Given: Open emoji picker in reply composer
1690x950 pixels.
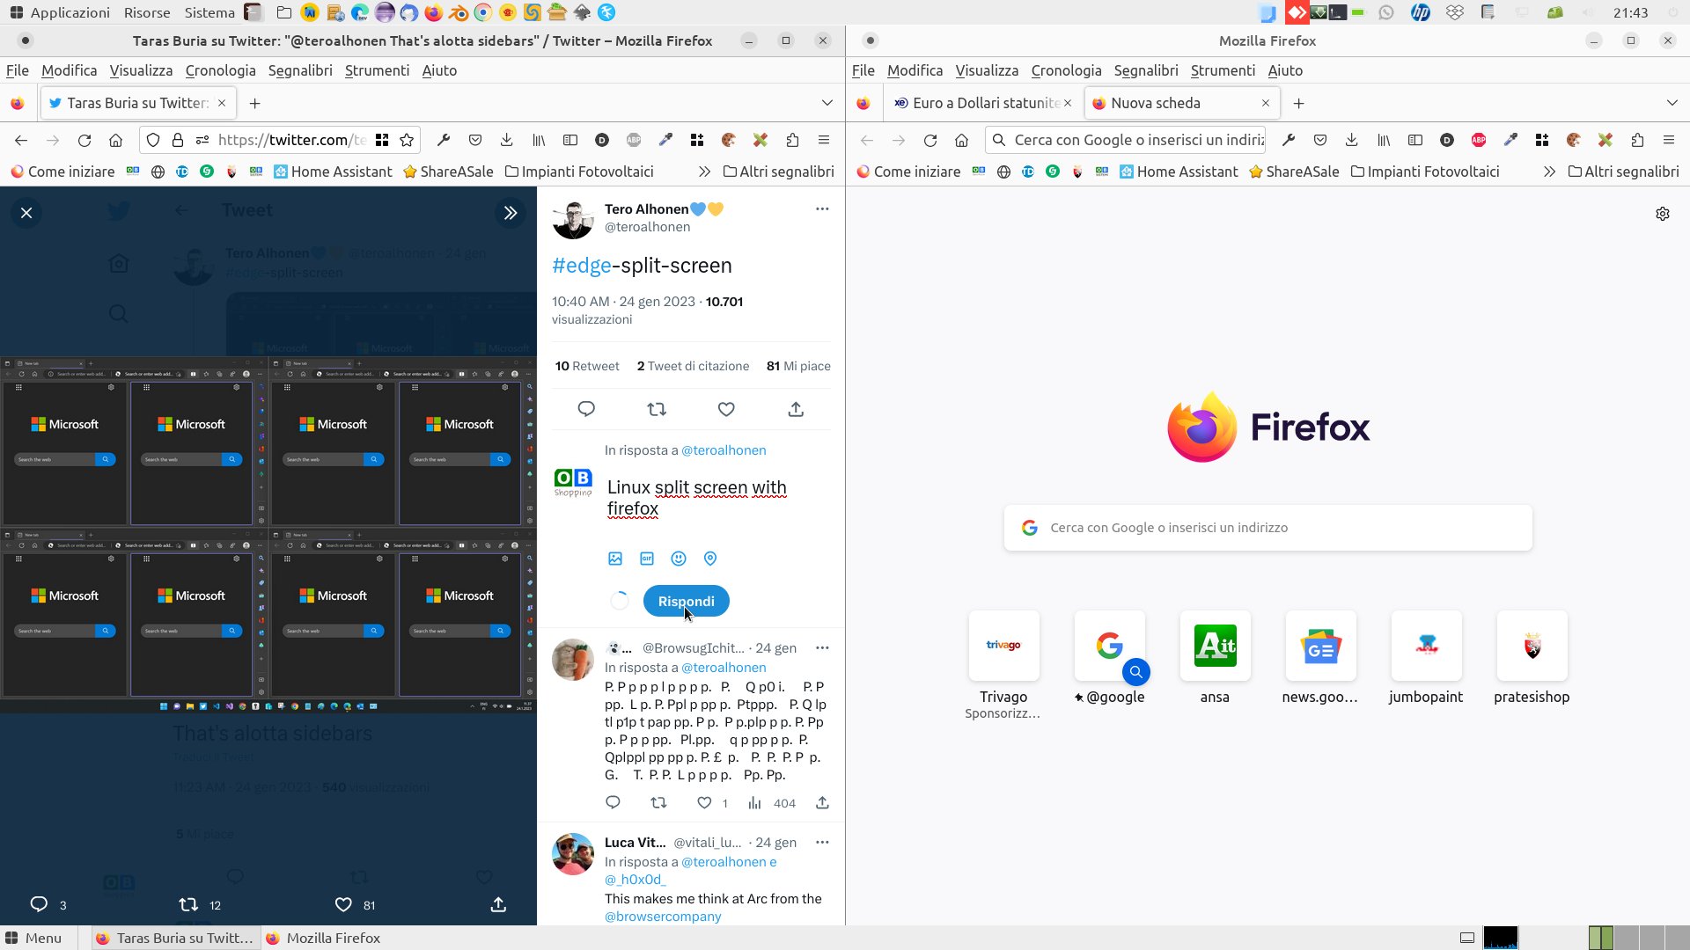Looking at the screenshot, I should pyautogui.click(x=679, y=559).
